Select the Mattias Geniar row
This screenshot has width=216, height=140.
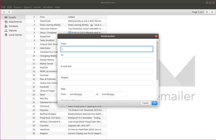(41, 64)
